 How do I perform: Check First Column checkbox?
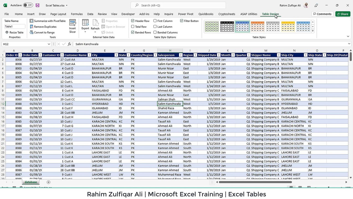[x=155, y=21]
